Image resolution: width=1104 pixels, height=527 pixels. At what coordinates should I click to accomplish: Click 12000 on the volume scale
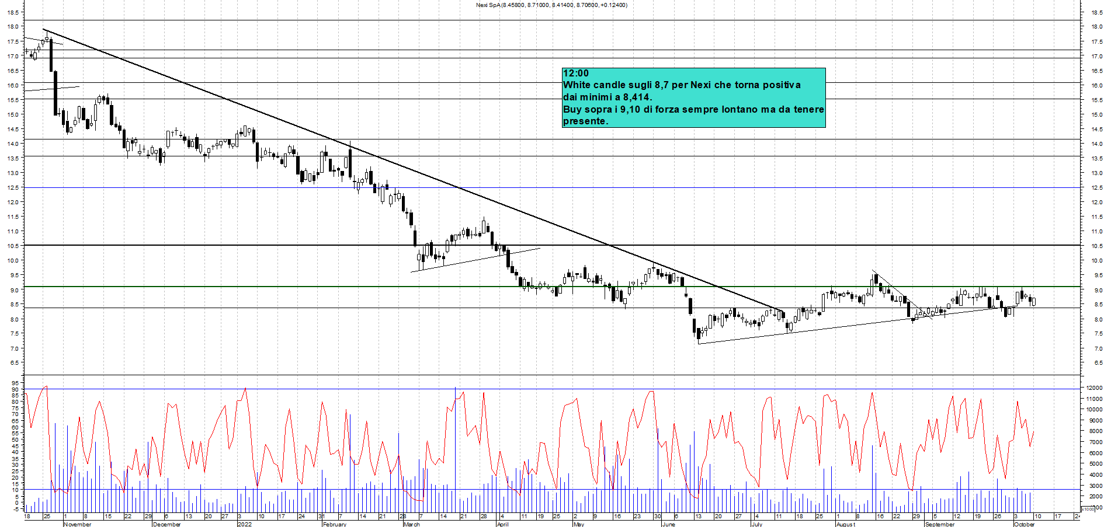click(1094, 388)
